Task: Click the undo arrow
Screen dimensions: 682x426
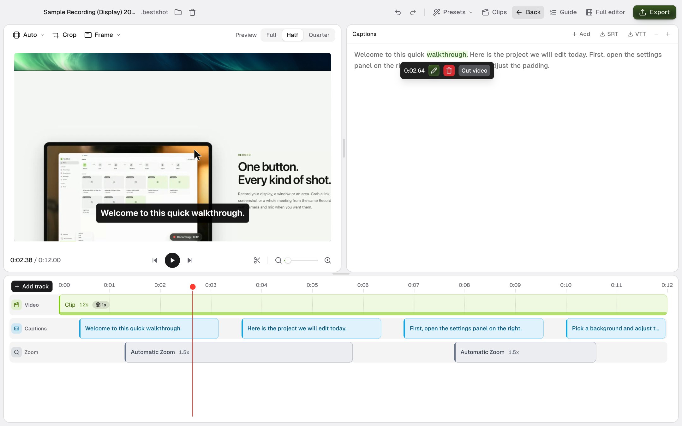Action: (398, 12)
